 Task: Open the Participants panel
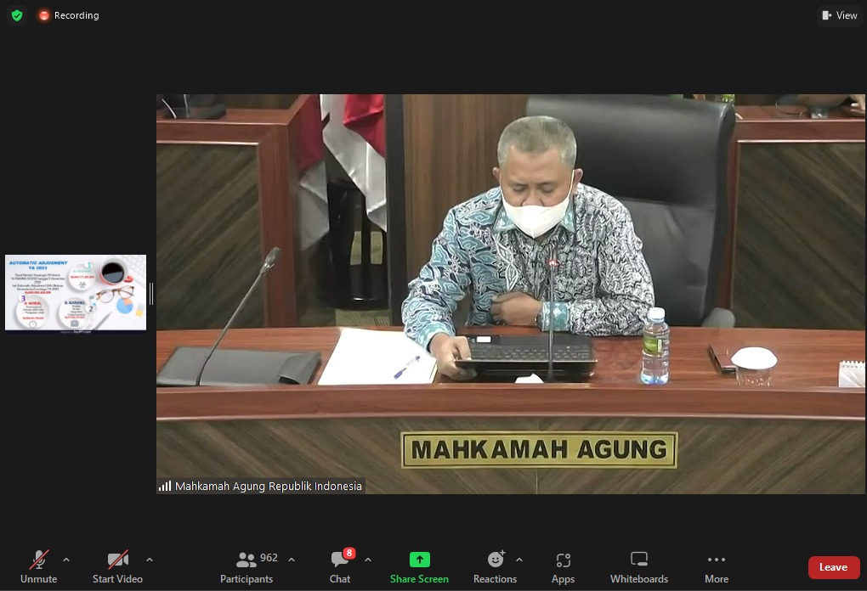point(246,566)
